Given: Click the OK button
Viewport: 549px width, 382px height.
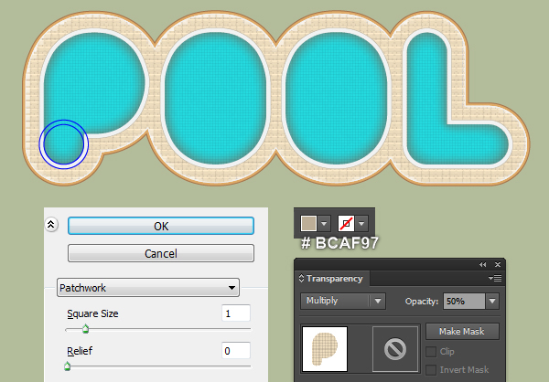Looking at the screenshot, I should [x=161, y=226].
